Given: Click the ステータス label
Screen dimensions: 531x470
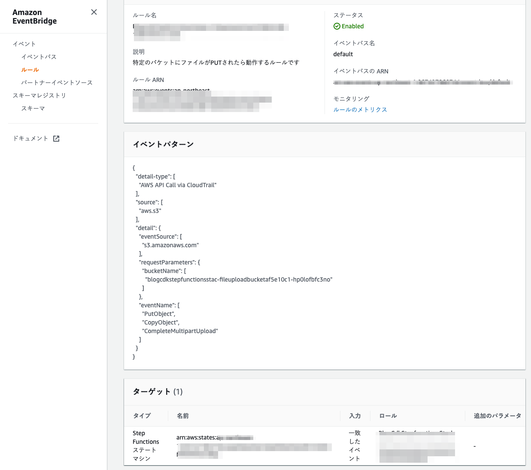Looking at the screenshot, I should click(x=348, y=15).
